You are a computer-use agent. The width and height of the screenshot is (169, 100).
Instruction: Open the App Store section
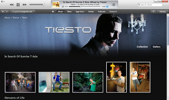pos(80,11)
